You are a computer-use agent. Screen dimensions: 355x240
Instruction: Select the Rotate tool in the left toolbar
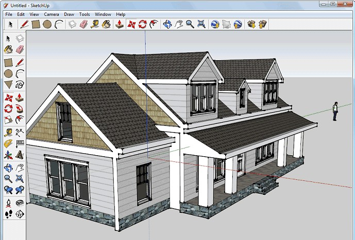(8, 109)
